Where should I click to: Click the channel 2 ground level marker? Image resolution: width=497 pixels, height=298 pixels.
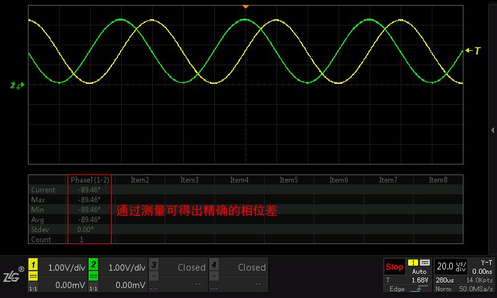17,84
